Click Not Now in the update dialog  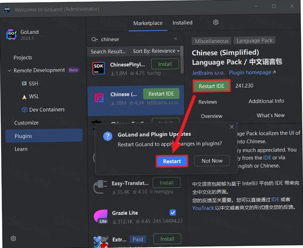point(212,161)
